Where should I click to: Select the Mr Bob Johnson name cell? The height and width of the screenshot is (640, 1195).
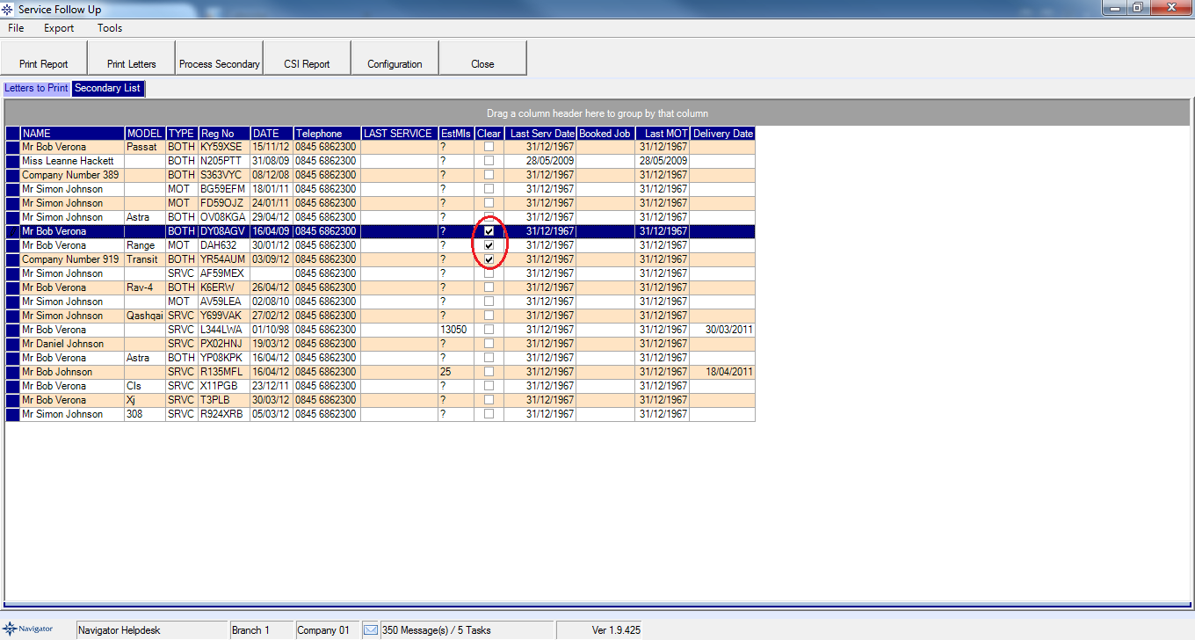coord(72,372)
